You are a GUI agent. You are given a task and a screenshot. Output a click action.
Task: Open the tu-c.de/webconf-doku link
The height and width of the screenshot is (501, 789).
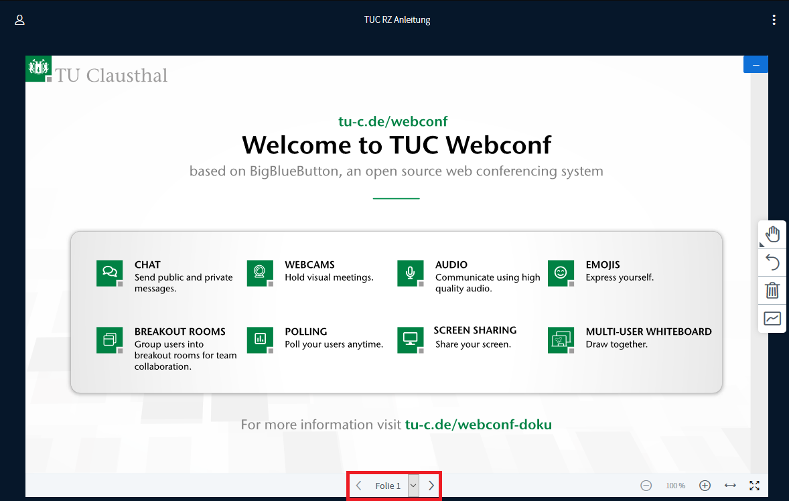478,425
